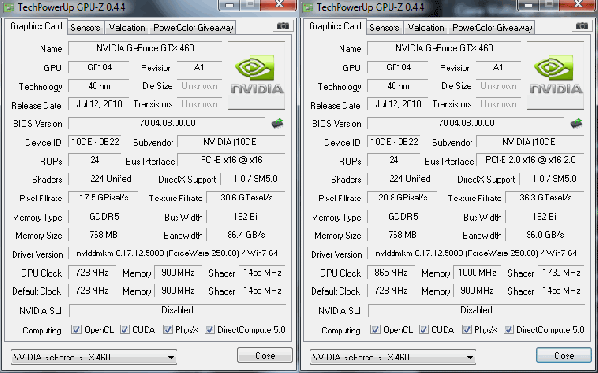Click Close button in left window

pyautogui.click(x=265, y=355)
